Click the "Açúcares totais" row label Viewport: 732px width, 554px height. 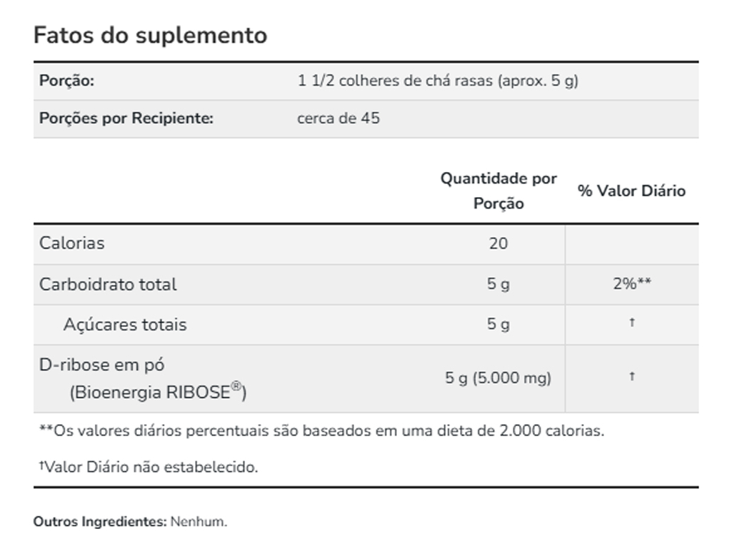tap(125, 325)
